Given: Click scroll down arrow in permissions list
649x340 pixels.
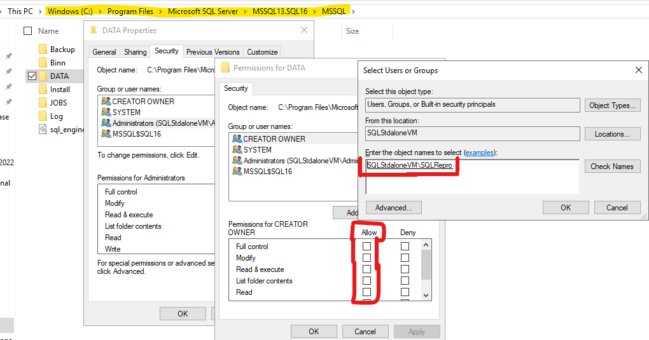Looking at the screenshot, I should click(x=426, y=296).
